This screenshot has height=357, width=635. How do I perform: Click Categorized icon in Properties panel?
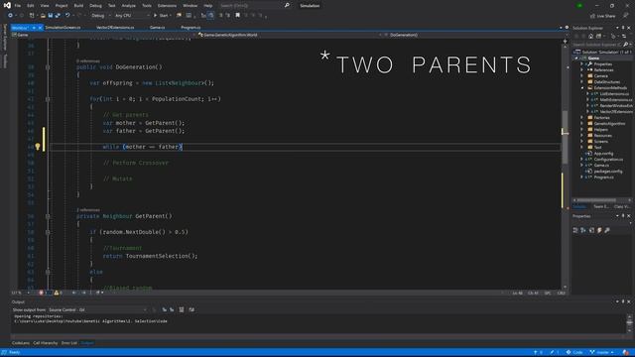tap(575, 230)
